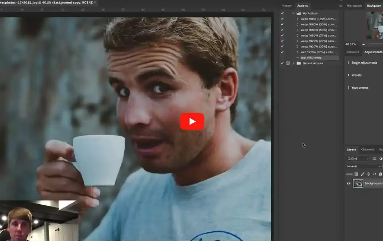Toggle the dialog icon beside Default Actions
383x241 pixels.
coord(288,63)
